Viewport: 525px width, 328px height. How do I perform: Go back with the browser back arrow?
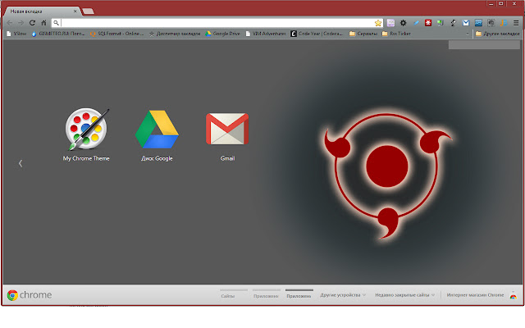pyautogui.click(x=9, y=23)
